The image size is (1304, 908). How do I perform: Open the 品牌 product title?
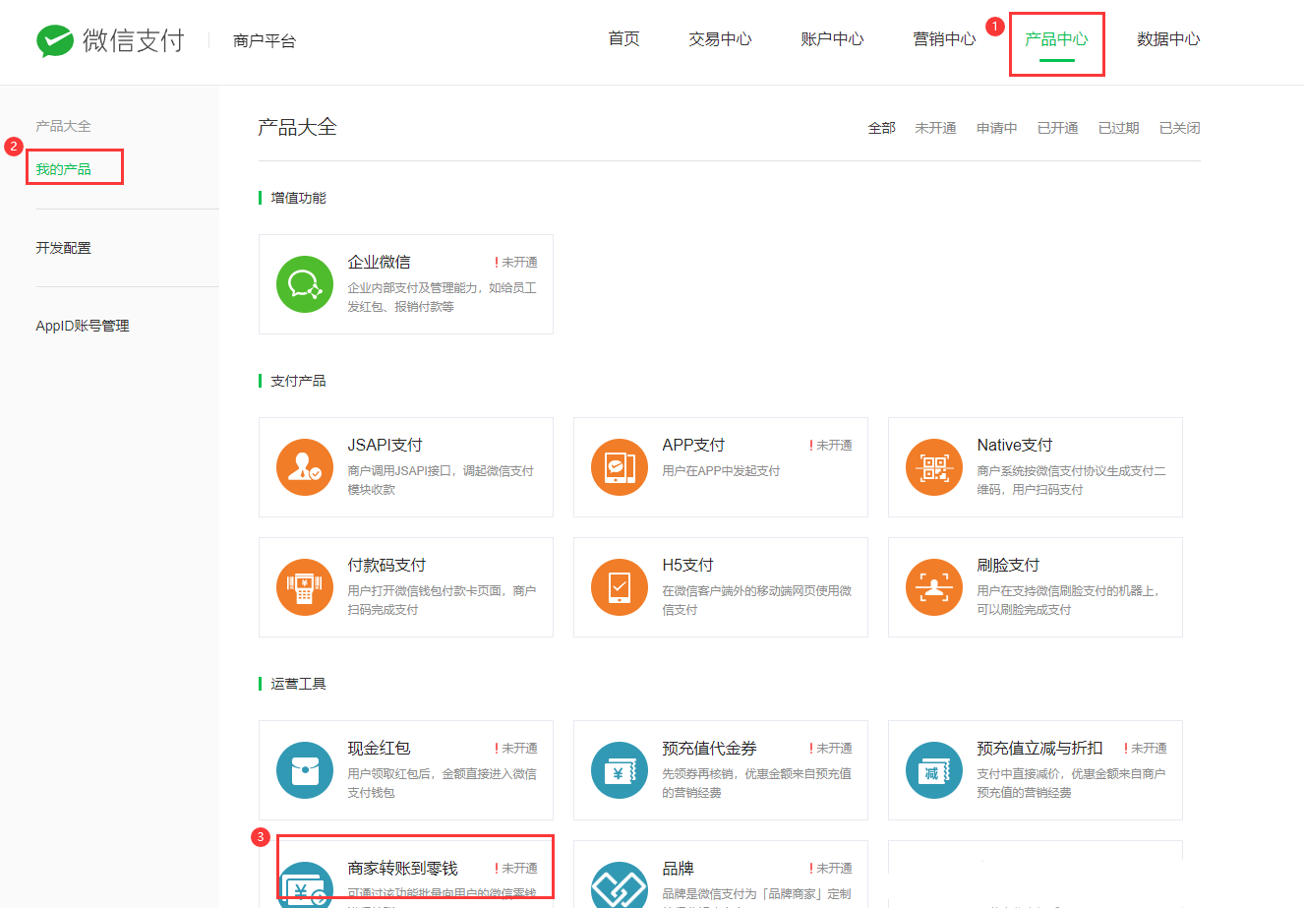(679, 868)
